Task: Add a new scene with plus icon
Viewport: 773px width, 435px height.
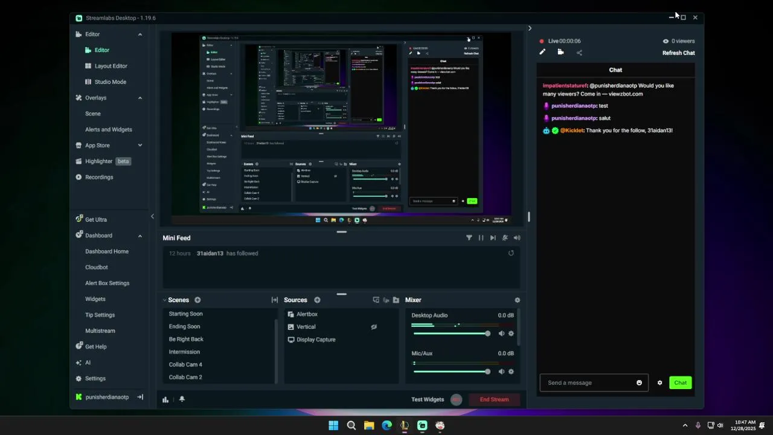Action: pos(197,300)
